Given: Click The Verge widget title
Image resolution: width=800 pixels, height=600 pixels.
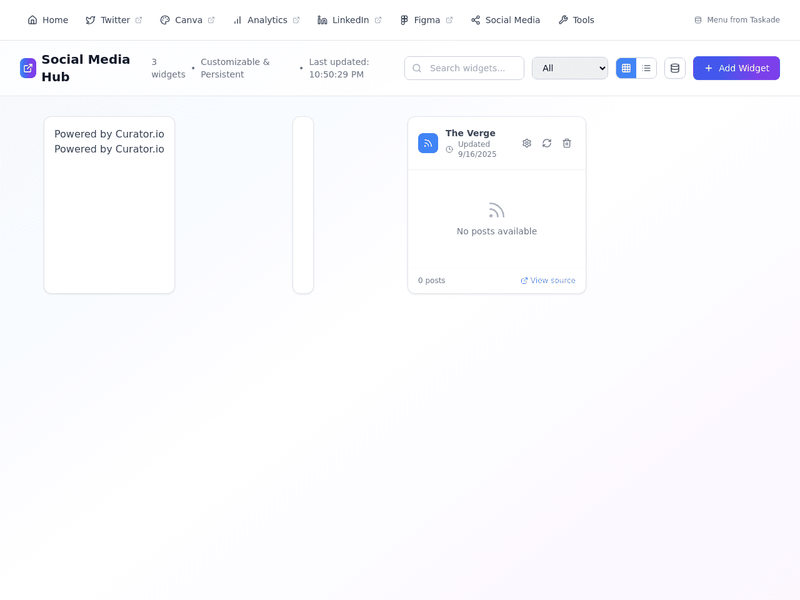Looking at the screenshot, I should 471,133.
